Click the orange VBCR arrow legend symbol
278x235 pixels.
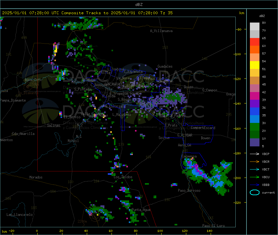point(255,162)
